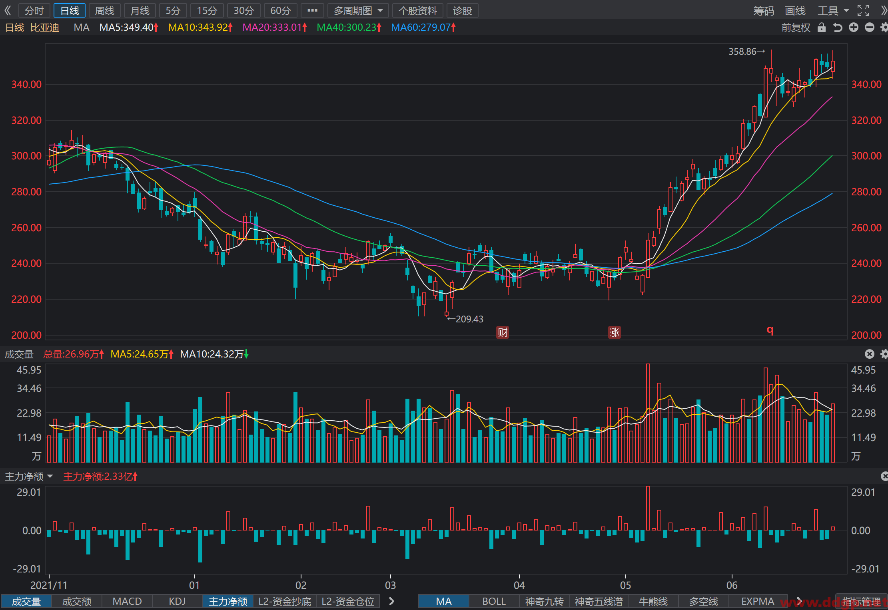Click the unlock padlock icon
This screenshot has width=888, height=610.
pyautogui.click(x=821, y=27)
